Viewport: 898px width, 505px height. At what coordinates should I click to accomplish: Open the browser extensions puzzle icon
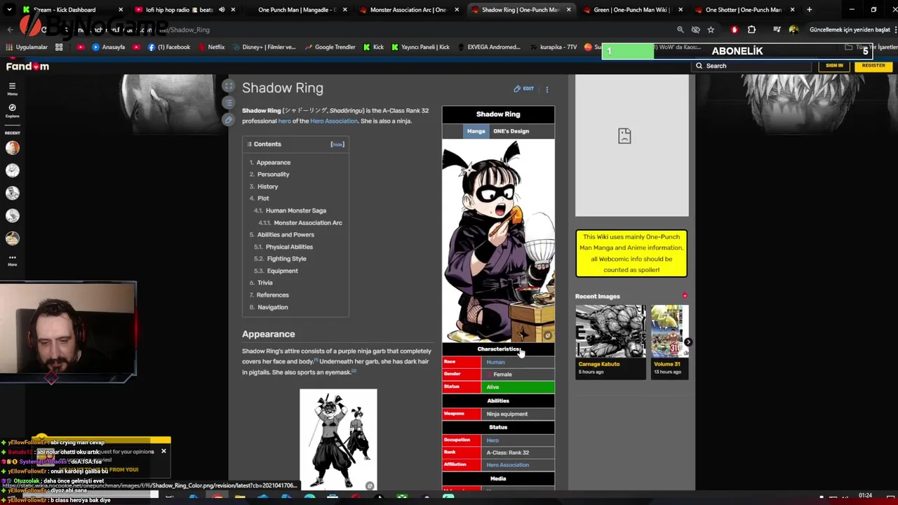751,29
